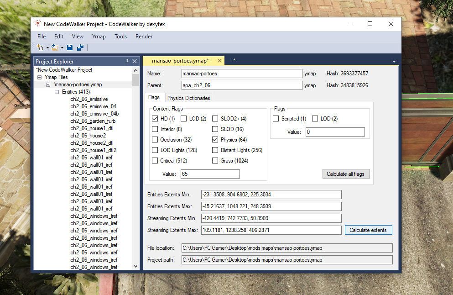Click the Parent name input field
Screen dimensions: 453x295
[x=242, y=85]
